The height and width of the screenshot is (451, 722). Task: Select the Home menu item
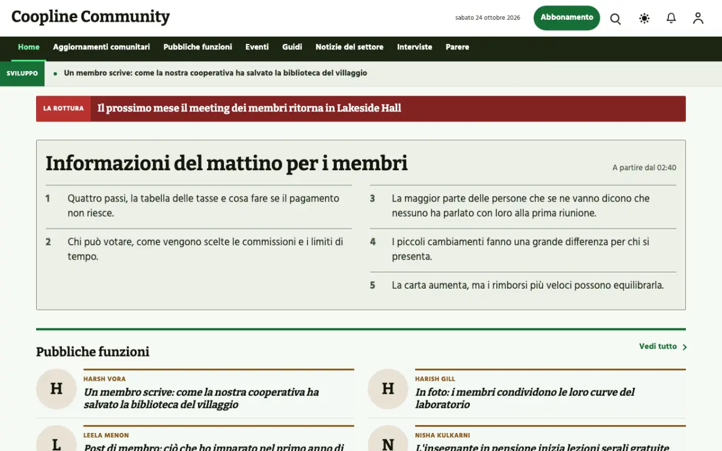29,47
